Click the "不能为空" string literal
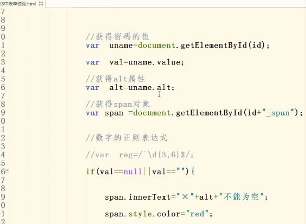This screenshot has width=306, height=224. 242,197
